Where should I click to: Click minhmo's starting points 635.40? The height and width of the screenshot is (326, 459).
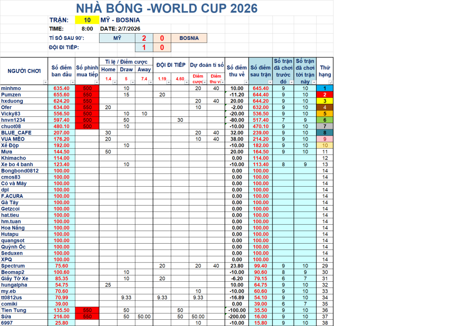pos(61,88)
